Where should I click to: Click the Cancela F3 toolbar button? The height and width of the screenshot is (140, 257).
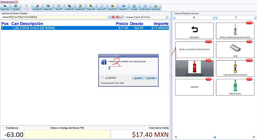[37, 7]
